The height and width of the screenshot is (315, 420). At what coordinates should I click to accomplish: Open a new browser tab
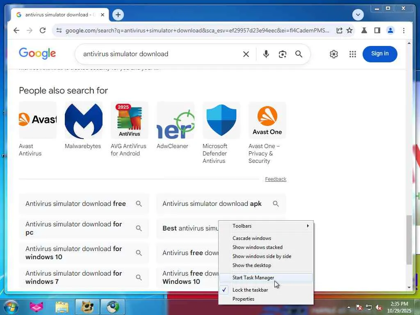(118, 15)
